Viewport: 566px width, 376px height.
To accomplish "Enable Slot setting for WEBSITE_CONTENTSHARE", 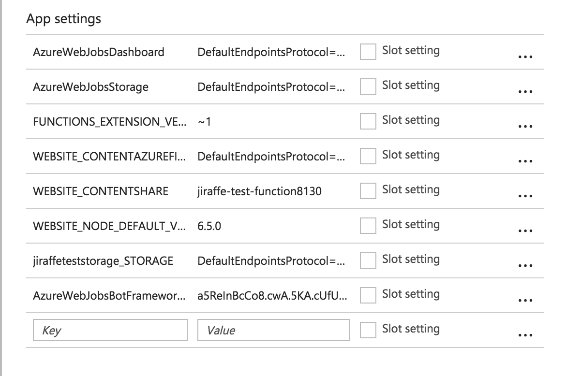I will tap(368, 191).
